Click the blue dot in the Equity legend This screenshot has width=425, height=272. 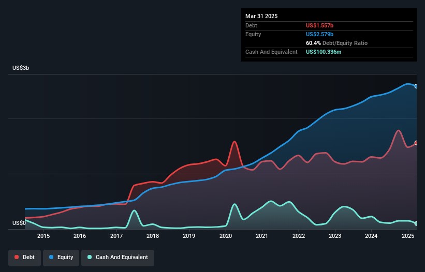pyautogui.click(x=52, y=257)
